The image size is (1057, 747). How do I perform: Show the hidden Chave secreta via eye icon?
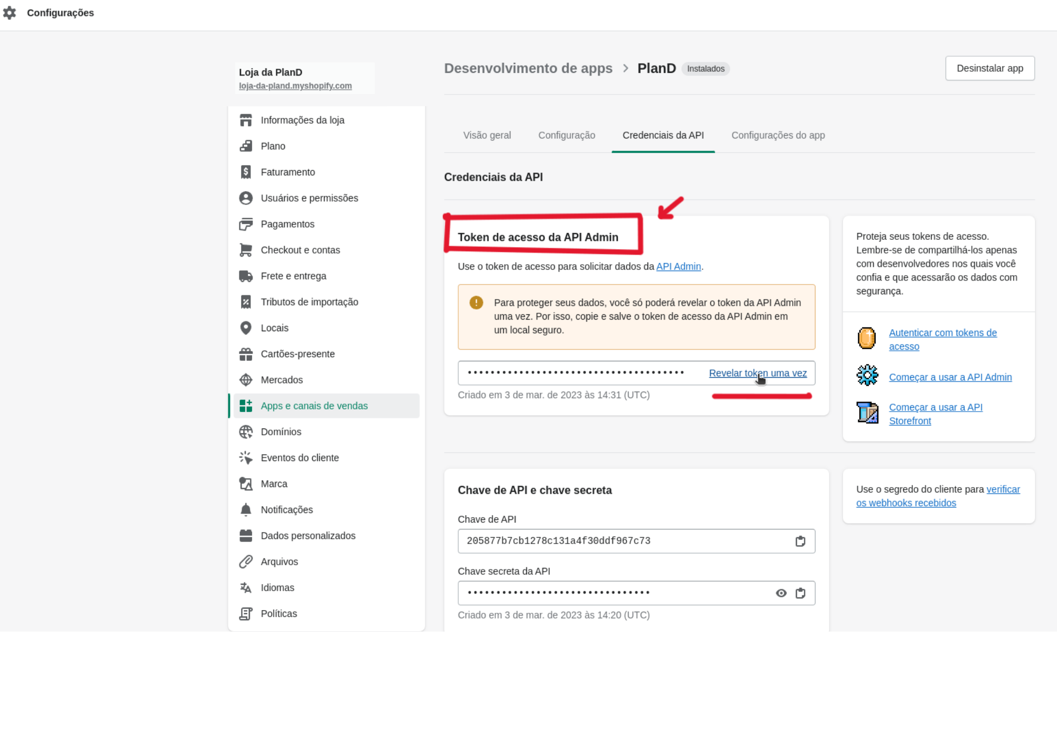[x=781, y=593]
